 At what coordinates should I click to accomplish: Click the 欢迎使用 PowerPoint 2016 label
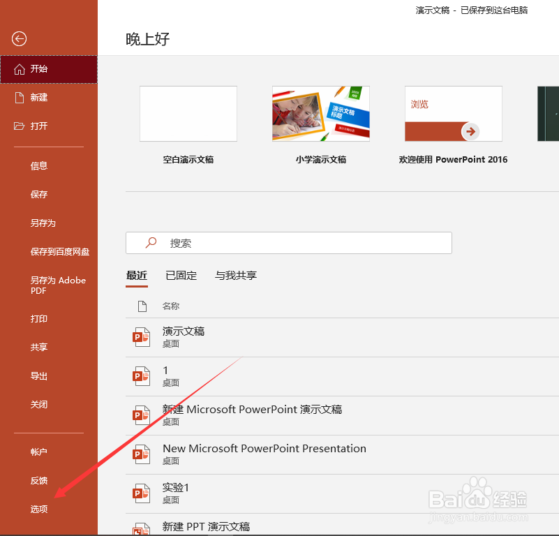(453, 160)
